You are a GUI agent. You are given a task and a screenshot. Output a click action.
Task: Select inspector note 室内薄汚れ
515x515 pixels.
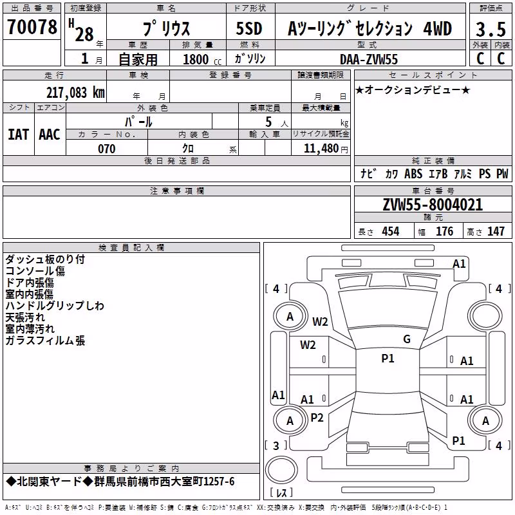pyautogui.click(x=30, y=329)
